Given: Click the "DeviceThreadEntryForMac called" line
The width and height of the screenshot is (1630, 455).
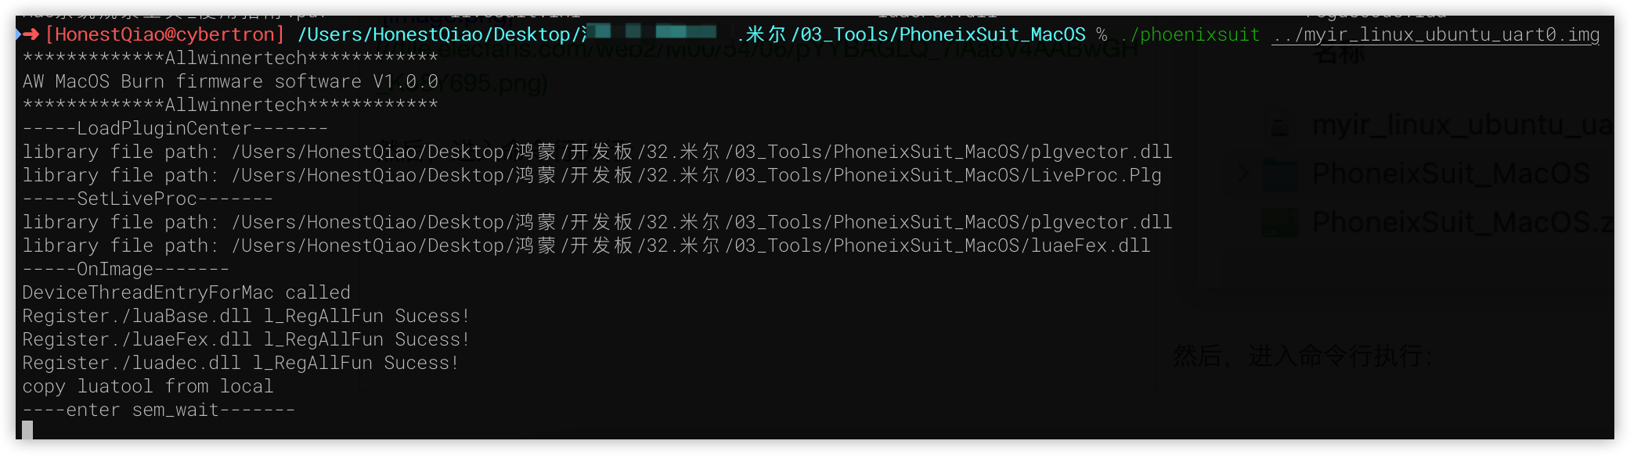Looking at the screenshot, I should coord(186,292).
